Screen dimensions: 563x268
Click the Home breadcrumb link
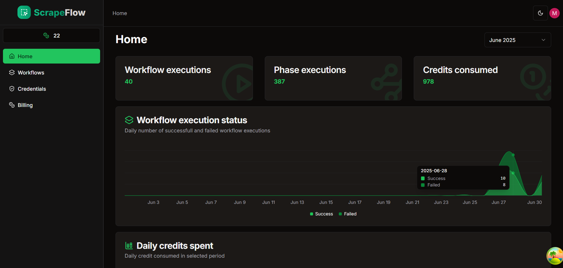(120, 13)
